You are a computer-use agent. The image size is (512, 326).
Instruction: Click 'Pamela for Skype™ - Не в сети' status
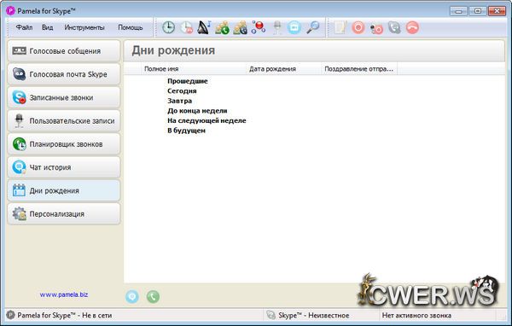65,315
